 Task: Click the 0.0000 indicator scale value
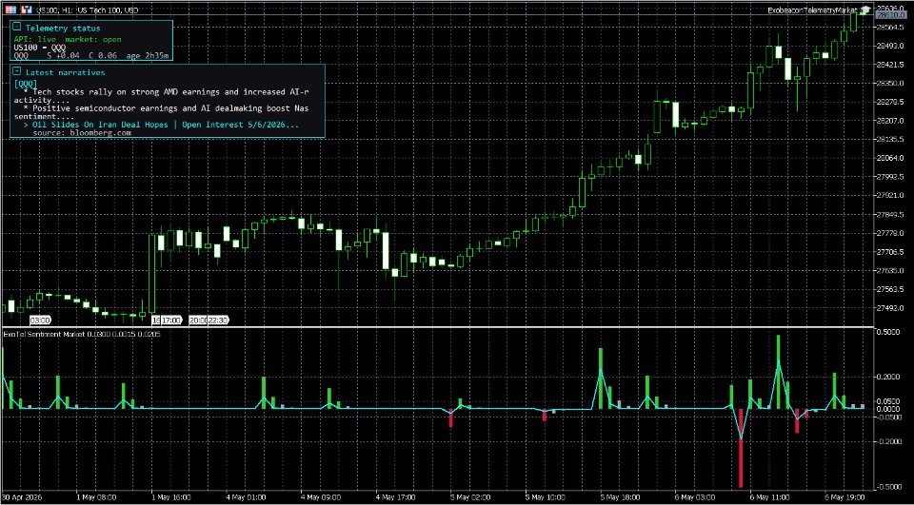pyautogui.click(x=890, y=409)
